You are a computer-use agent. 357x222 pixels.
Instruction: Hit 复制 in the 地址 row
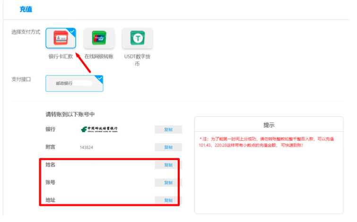coord(168,200)
